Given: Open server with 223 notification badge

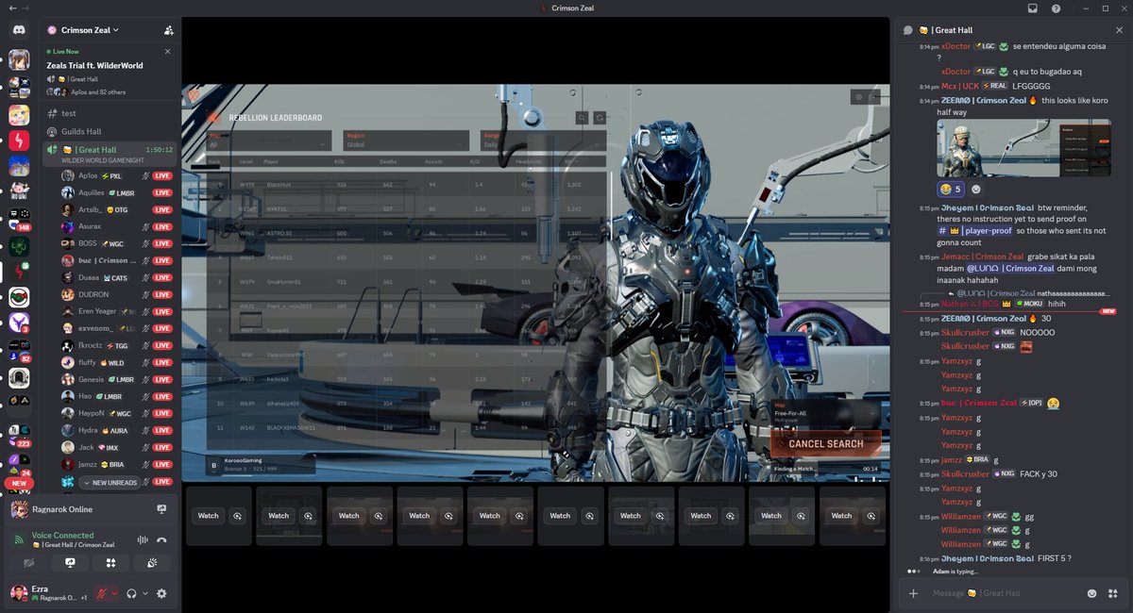Looking at the screenshot, I should 19,434.
